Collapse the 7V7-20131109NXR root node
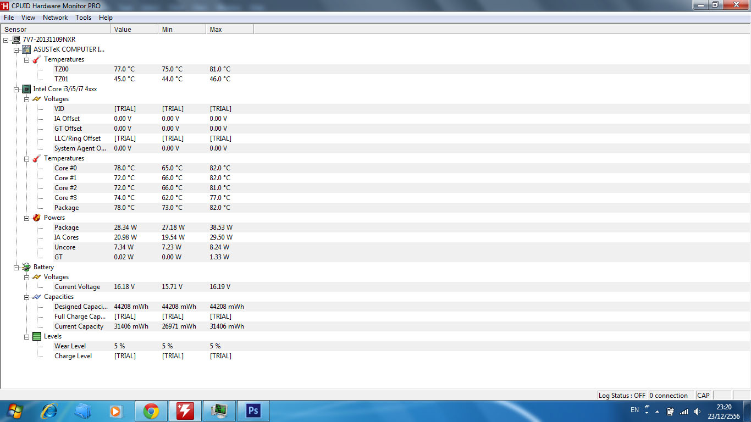 (x=6, y=40)
